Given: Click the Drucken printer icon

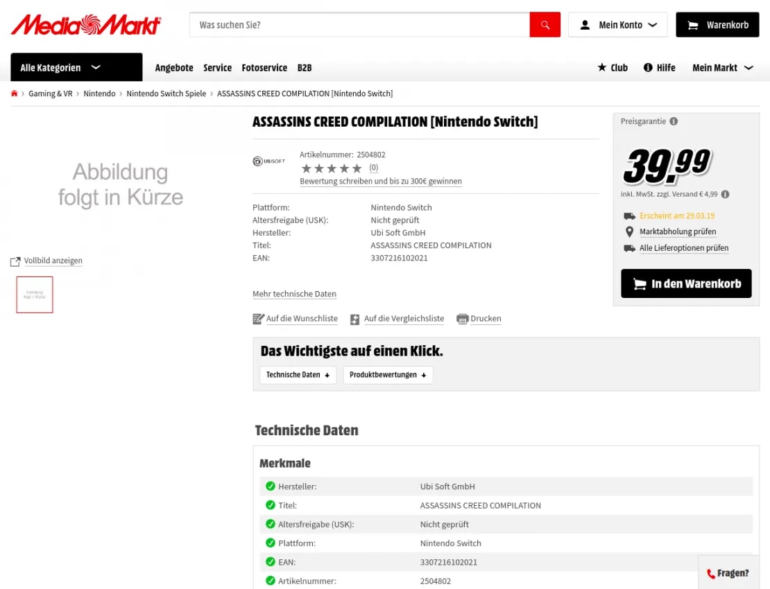Looking at the screenshot, I should click(x=463, y=319).
